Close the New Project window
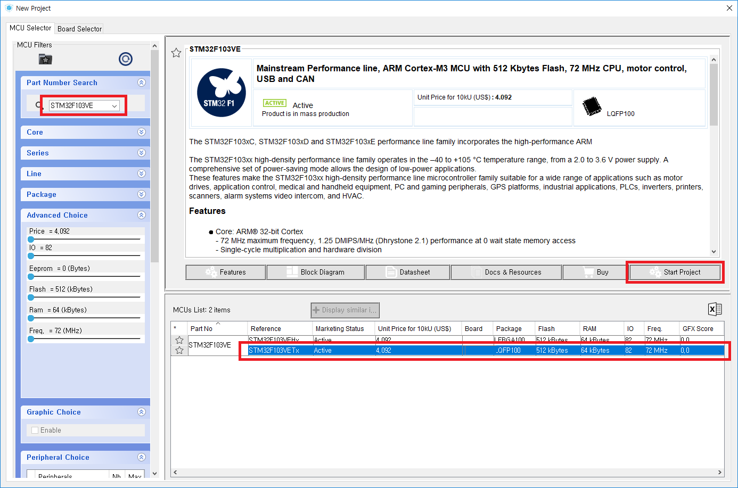Screen dimensions: 738x488 point(729,8)
